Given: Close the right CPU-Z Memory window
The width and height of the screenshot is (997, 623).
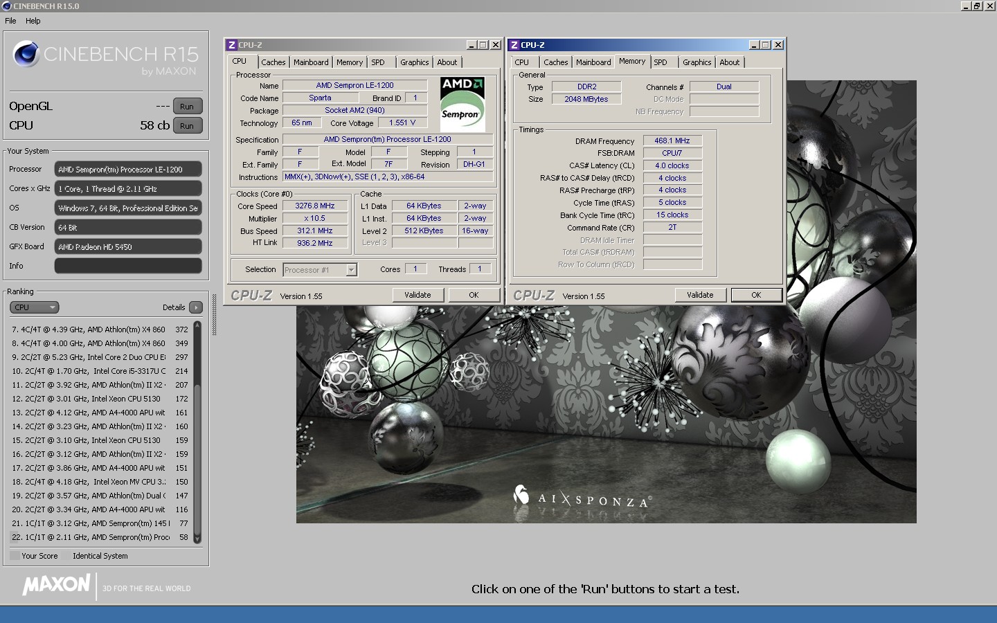Looking at the screenshot, I should [x=778, y=45].
